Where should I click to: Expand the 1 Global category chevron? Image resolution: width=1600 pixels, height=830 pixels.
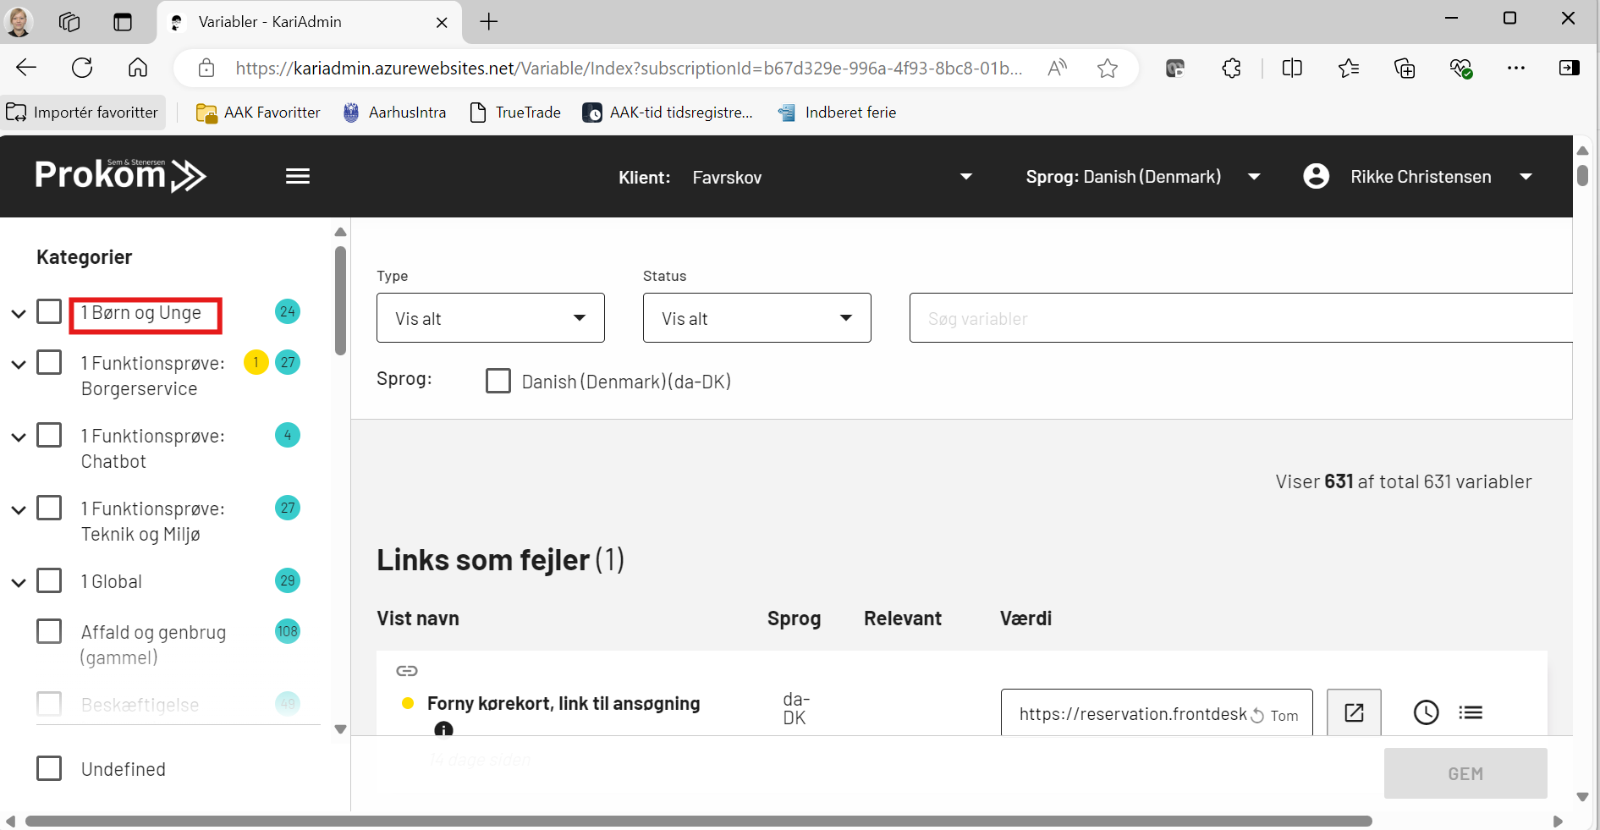click(19, 582)
